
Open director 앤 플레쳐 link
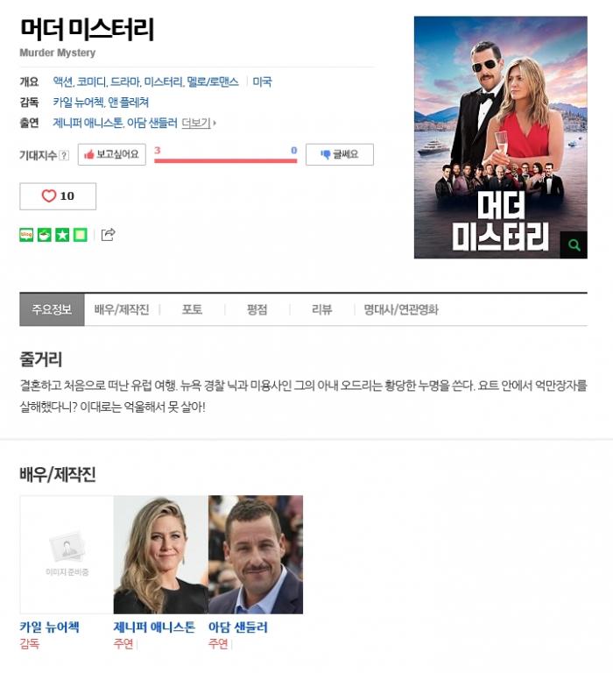[128, 103]
